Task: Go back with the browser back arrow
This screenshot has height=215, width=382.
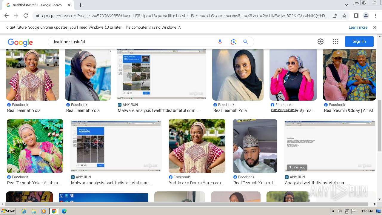Action: coord(7,16)
